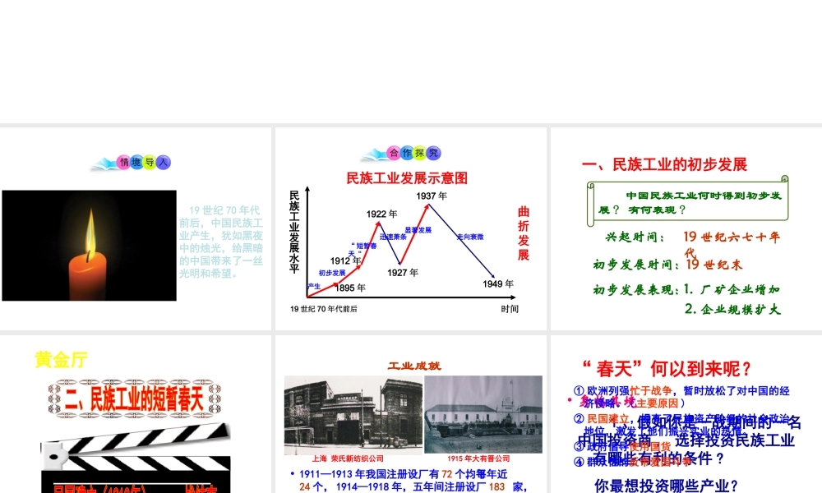Click the caption 上海 荣氏新纺织公司
822x493 pixels.
(348, 458)
